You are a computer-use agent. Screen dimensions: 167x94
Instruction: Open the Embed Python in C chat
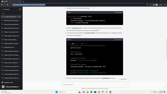[x=11, y=47]
